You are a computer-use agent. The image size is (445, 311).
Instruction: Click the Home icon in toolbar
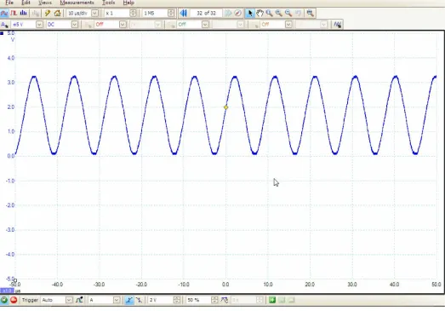pos(57,13)
